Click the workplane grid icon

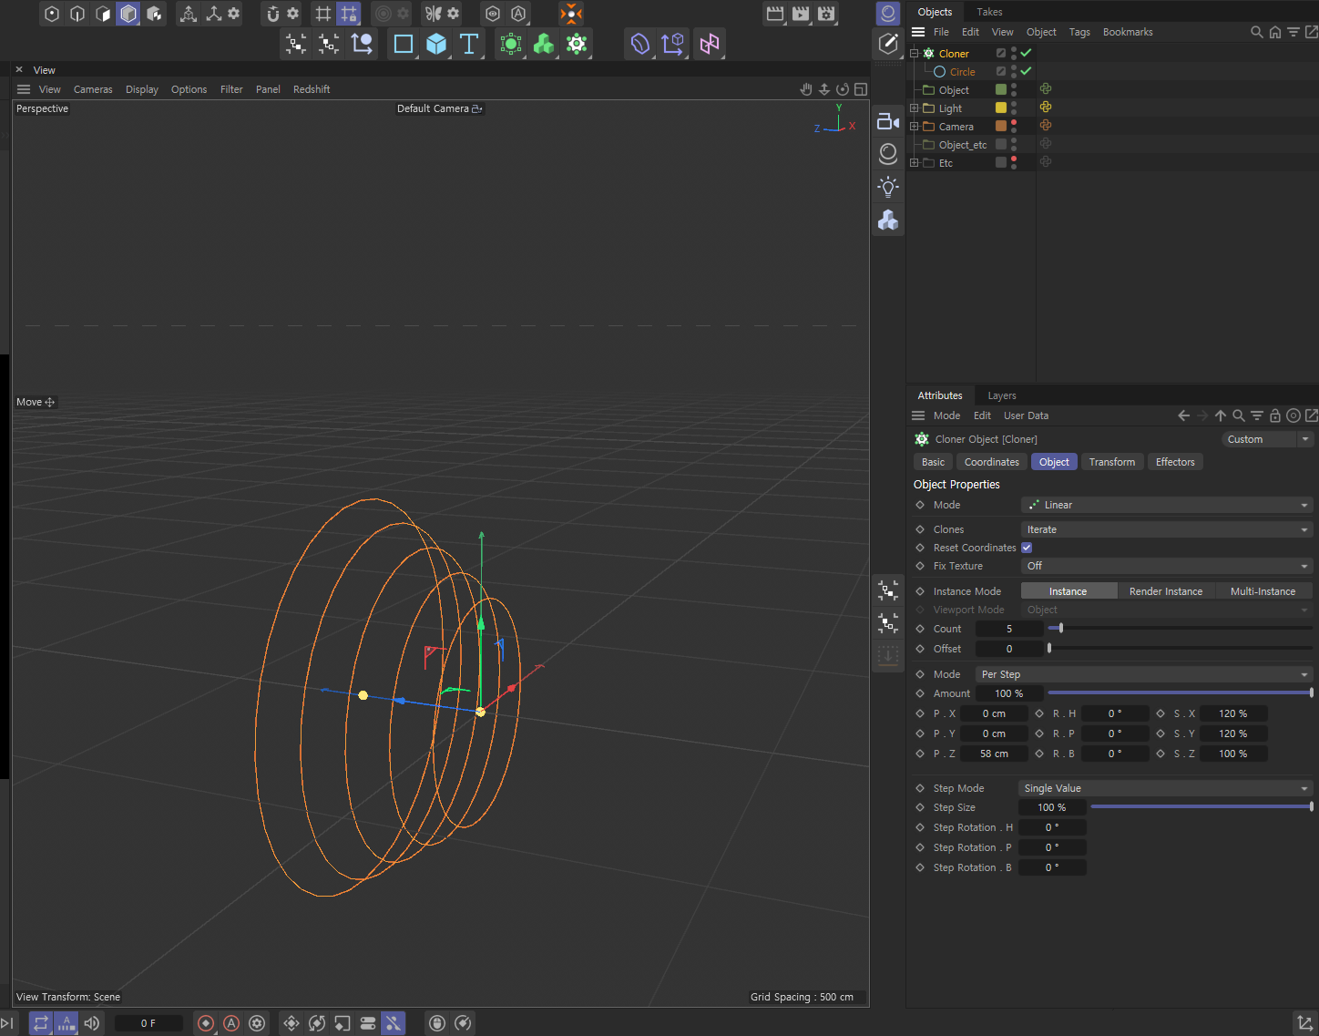pos(323,14)
